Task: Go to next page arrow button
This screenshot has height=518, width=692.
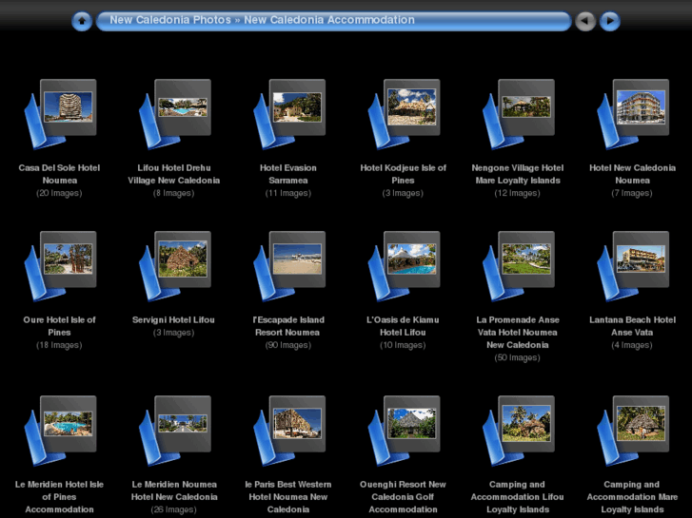Action: coord(610,21)
